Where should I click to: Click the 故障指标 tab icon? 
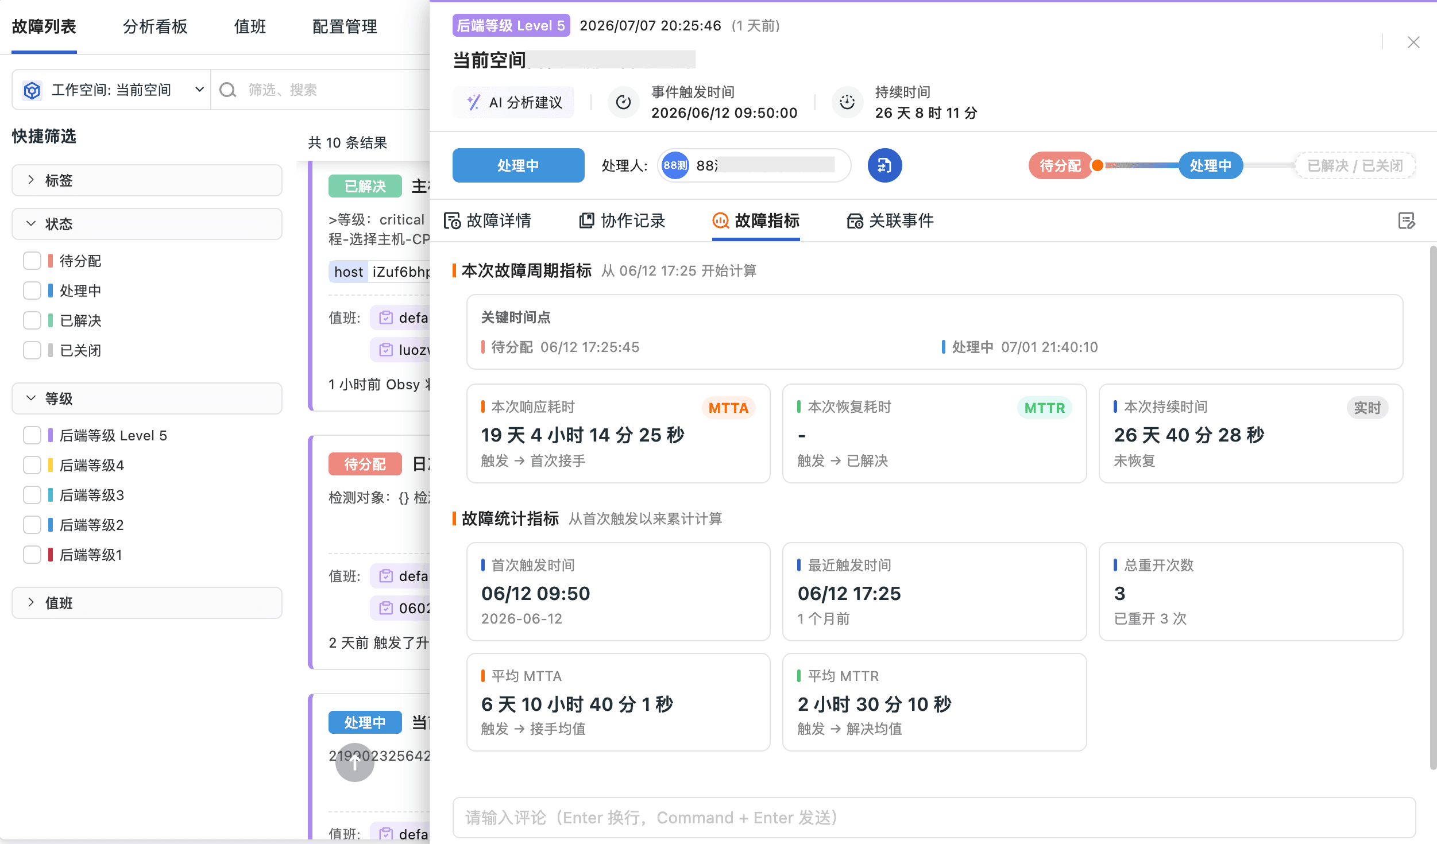pos(721,220)
